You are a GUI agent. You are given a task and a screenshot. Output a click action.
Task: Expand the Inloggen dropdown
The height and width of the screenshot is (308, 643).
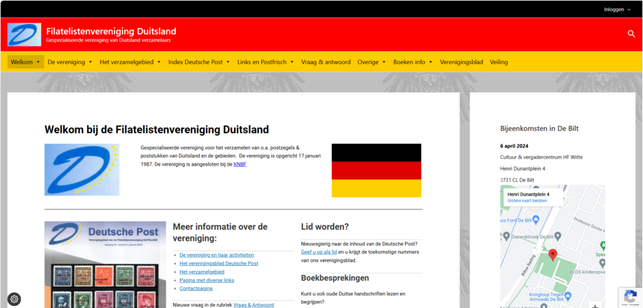(617, 9)
